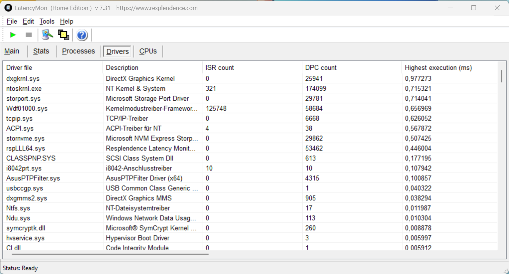
Task: Open the options icon in toolbar
Action: (47, 35)
